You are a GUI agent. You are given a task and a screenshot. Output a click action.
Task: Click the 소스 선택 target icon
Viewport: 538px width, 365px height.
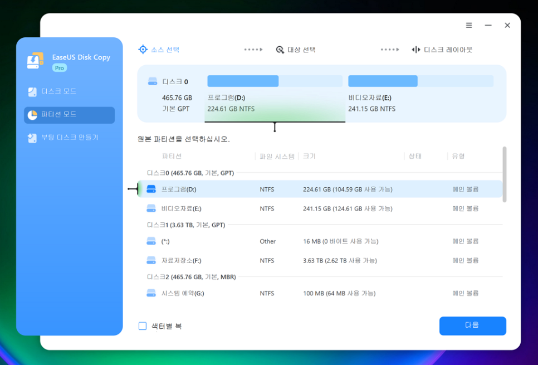[143, 50]
